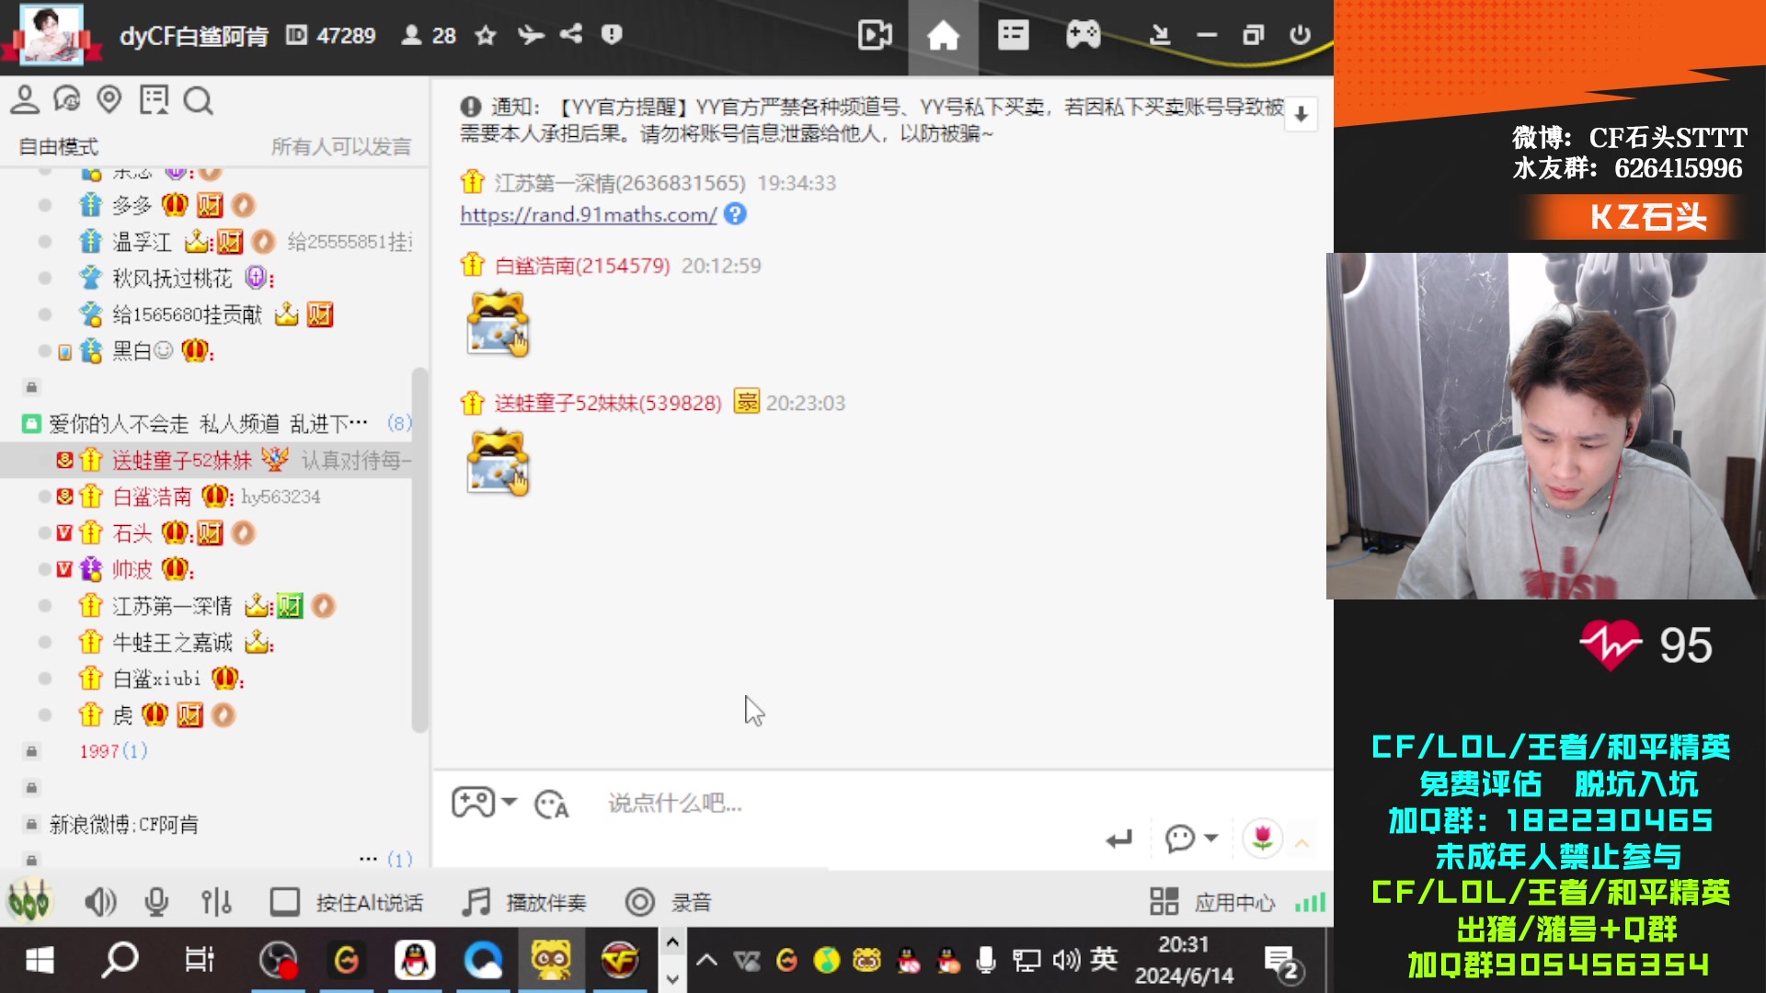Open the share channel icon

pyautogui.click(x=570, y=35)
